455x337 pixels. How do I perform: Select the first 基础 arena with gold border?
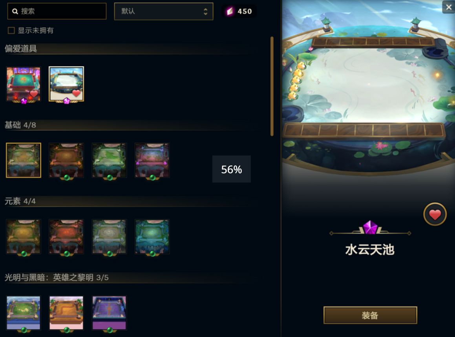[24, 160]
